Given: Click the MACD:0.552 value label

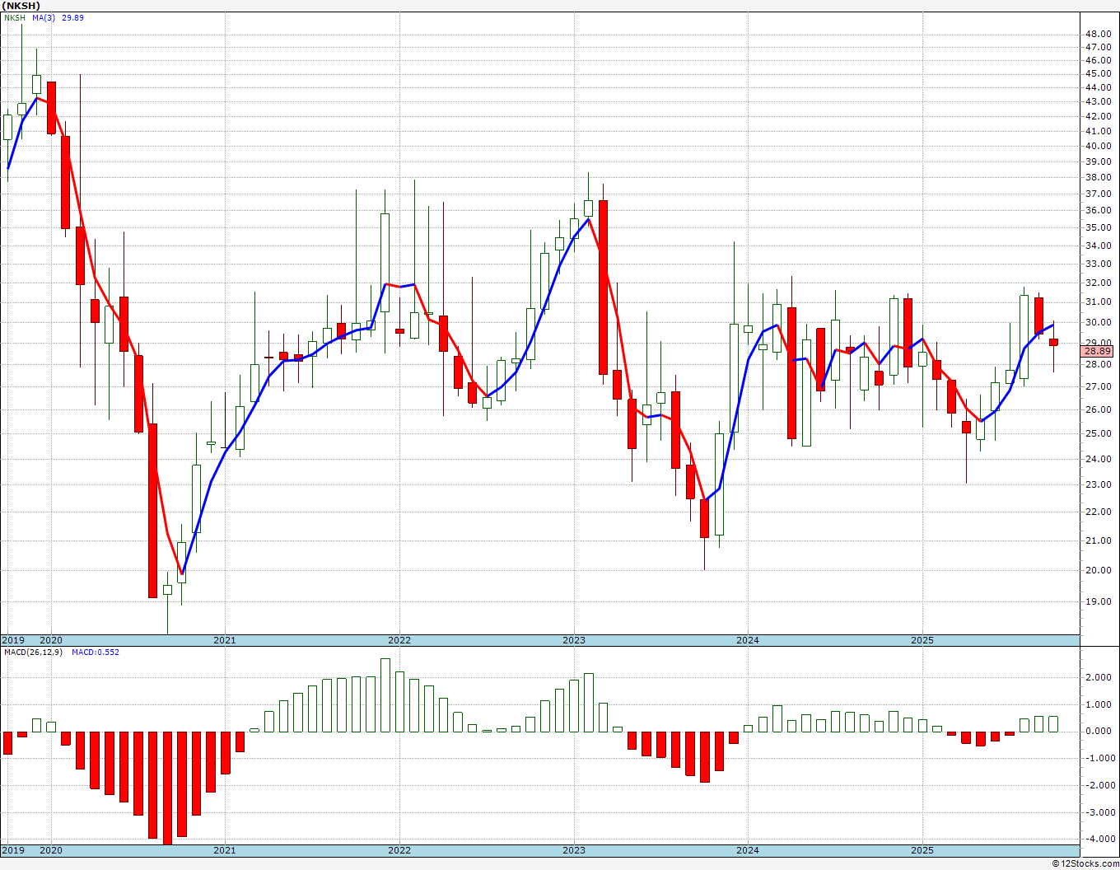Looking at the screenshot, I should [x=96, y=652].
